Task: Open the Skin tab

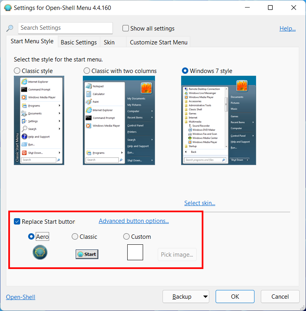Action: click(109, 42)
